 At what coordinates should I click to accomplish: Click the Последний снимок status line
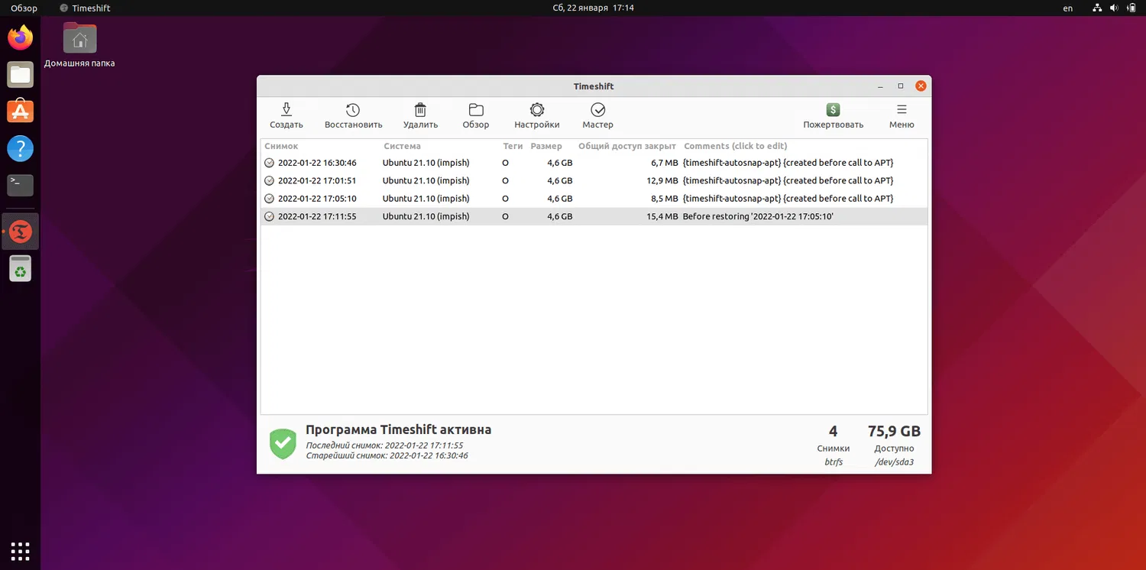tap(384, 445)
